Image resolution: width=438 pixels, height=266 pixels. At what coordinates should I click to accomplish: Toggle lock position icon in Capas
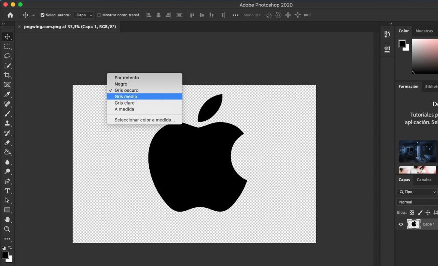tap(428, 212)
